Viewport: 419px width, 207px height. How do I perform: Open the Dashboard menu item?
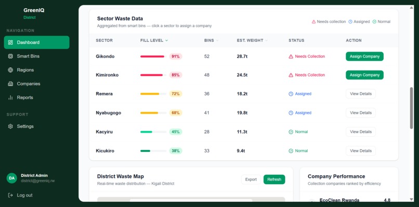[x=36, y=42]
